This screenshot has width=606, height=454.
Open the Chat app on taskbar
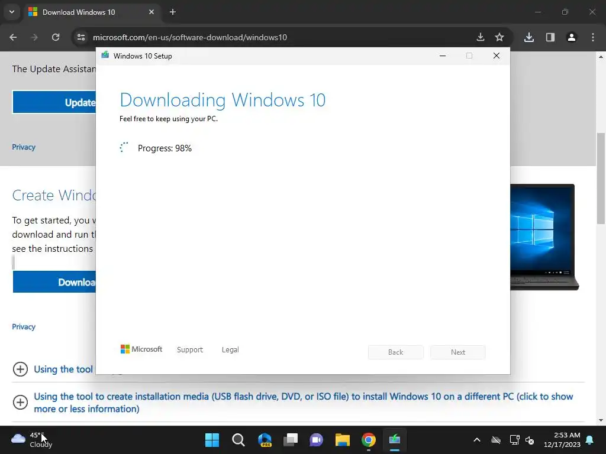[316, 440]
